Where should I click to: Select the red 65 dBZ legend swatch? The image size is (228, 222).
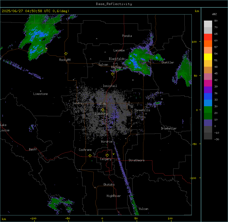(208, 37)
